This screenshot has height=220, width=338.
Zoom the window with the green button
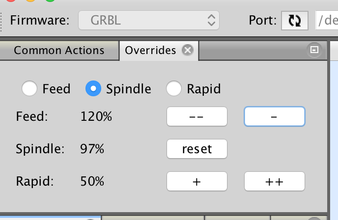(50, 0)
